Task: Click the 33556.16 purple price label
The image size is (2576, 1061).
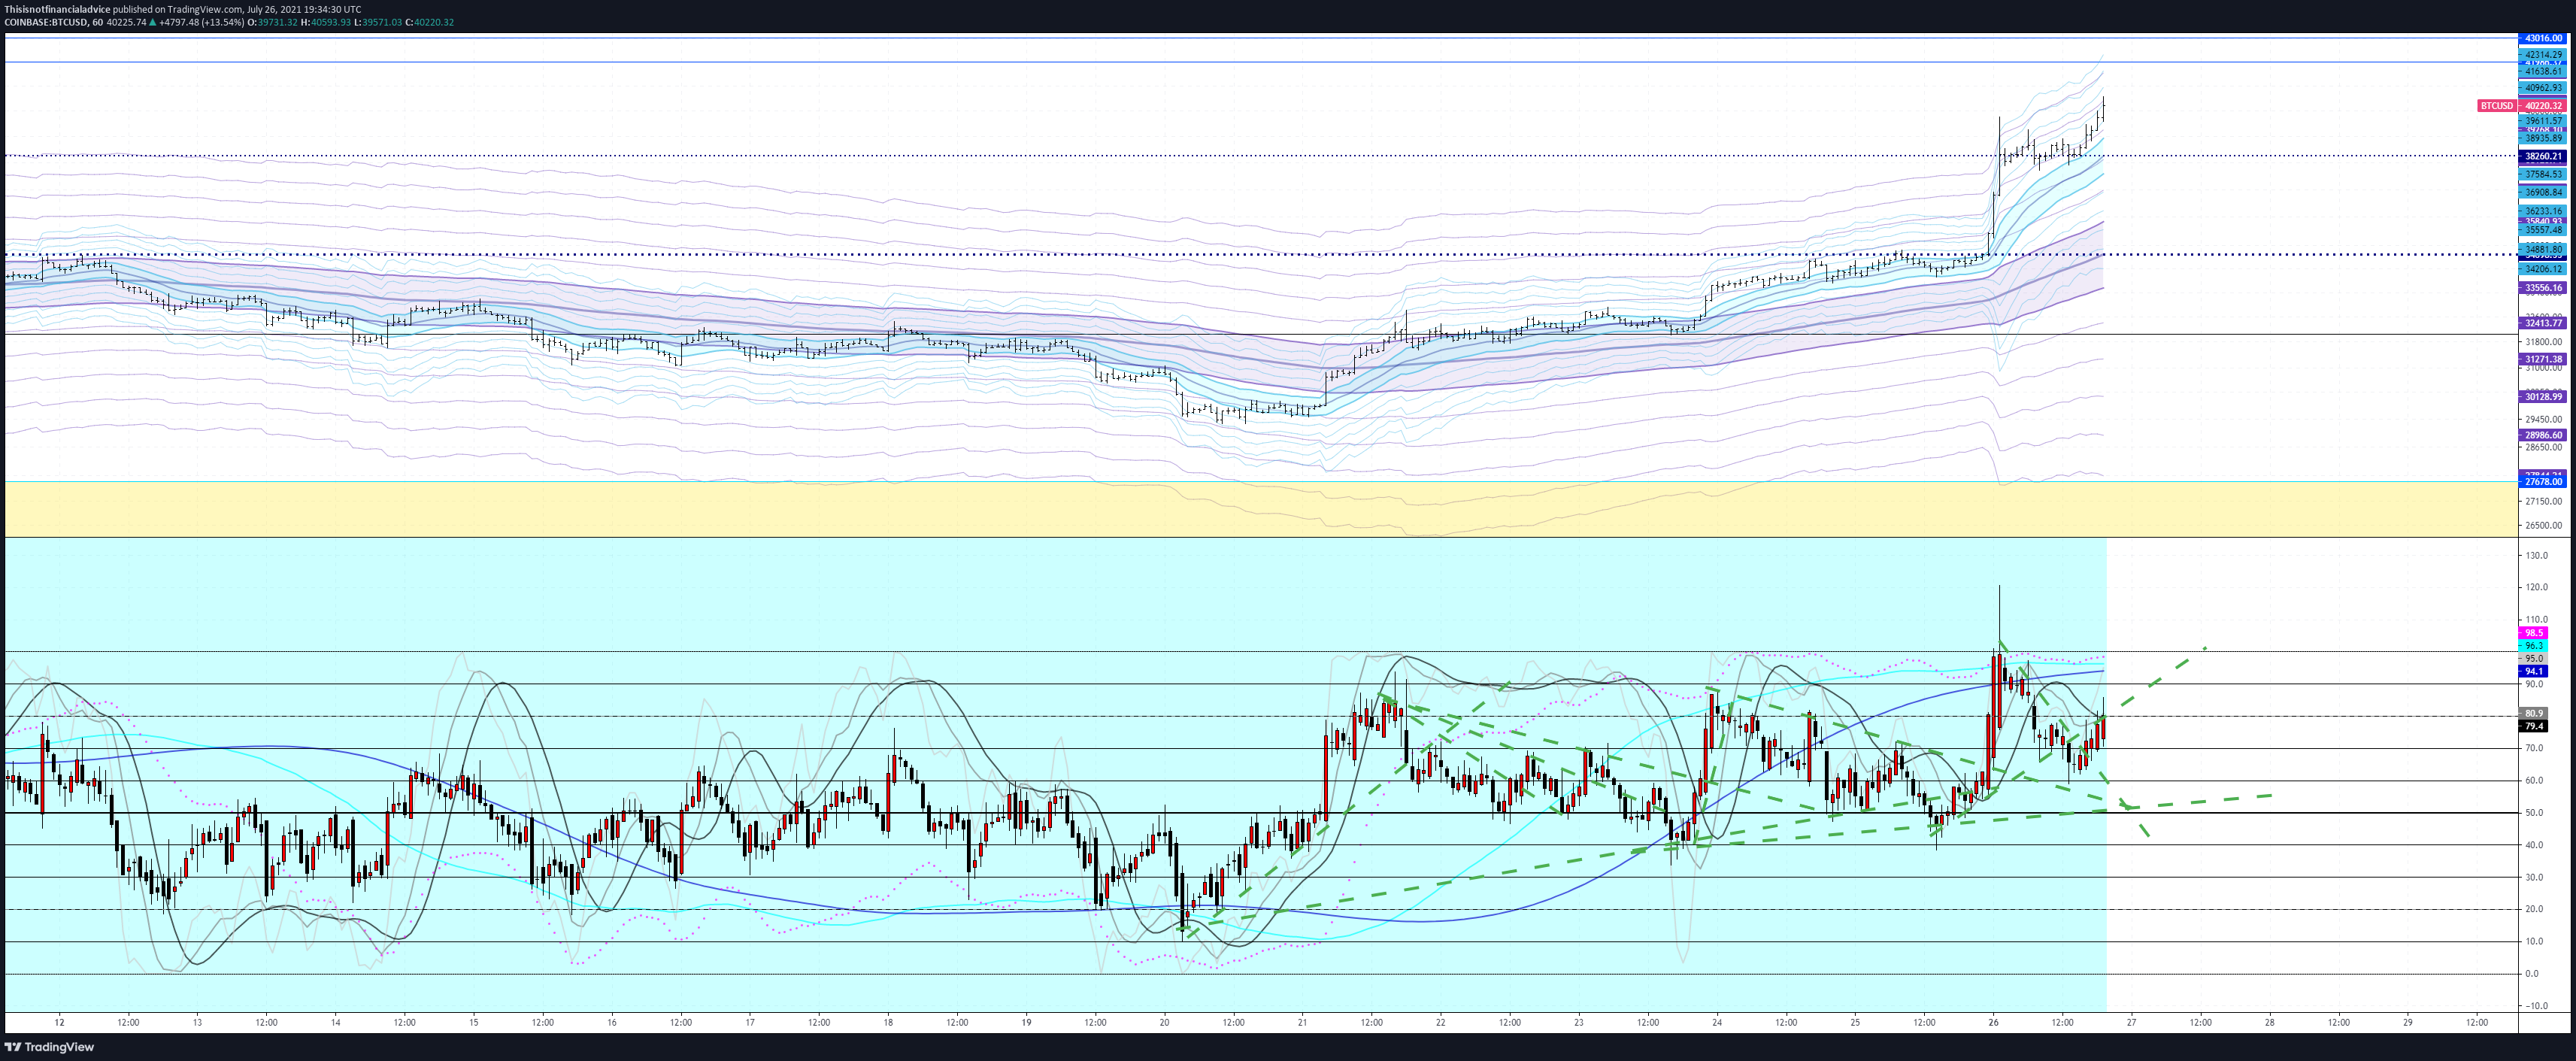Action: point(2544,288)
